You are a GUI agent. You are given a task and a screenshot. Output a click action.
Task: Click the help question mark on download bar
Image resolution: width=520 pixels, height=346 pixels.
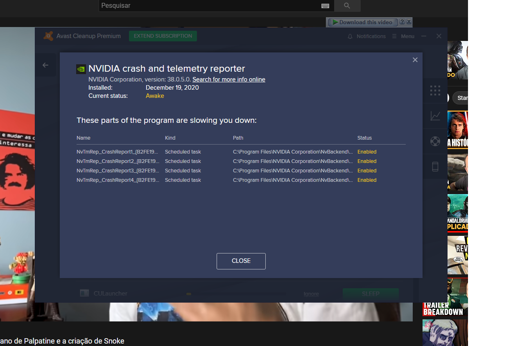402,22
